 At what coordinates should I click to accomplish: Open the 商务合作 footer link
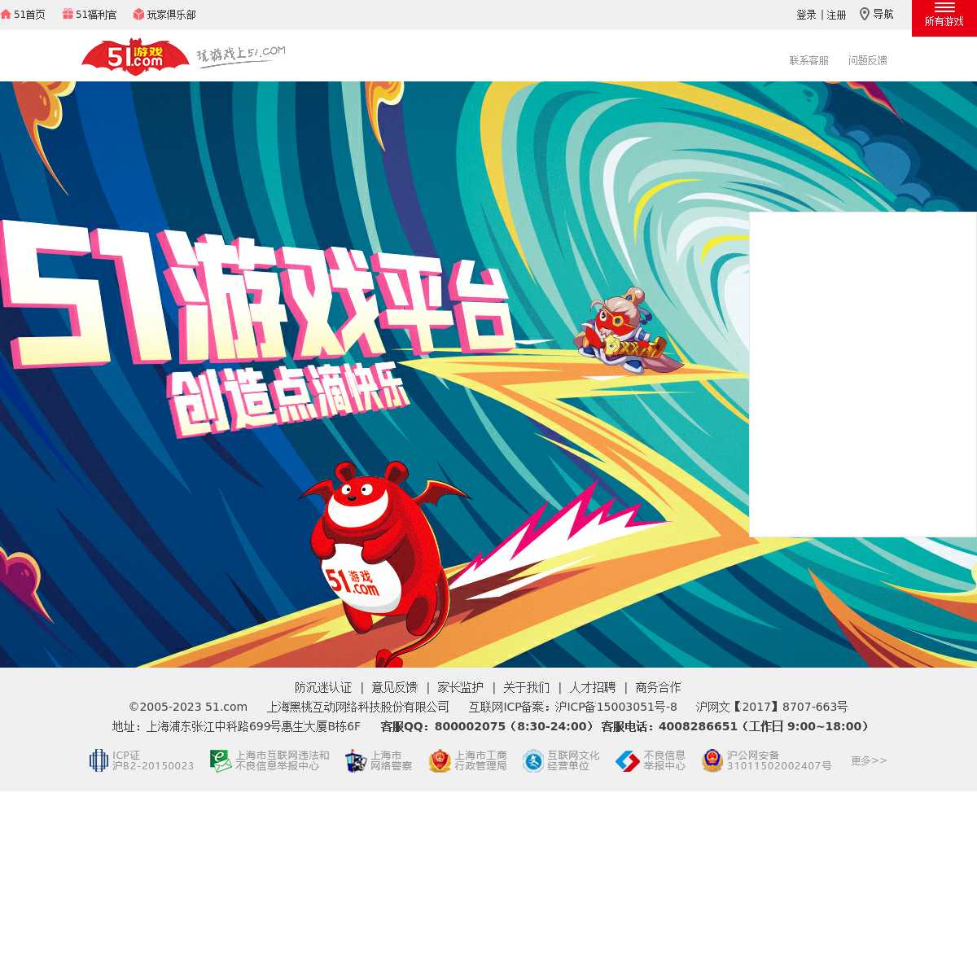[658, 687]
